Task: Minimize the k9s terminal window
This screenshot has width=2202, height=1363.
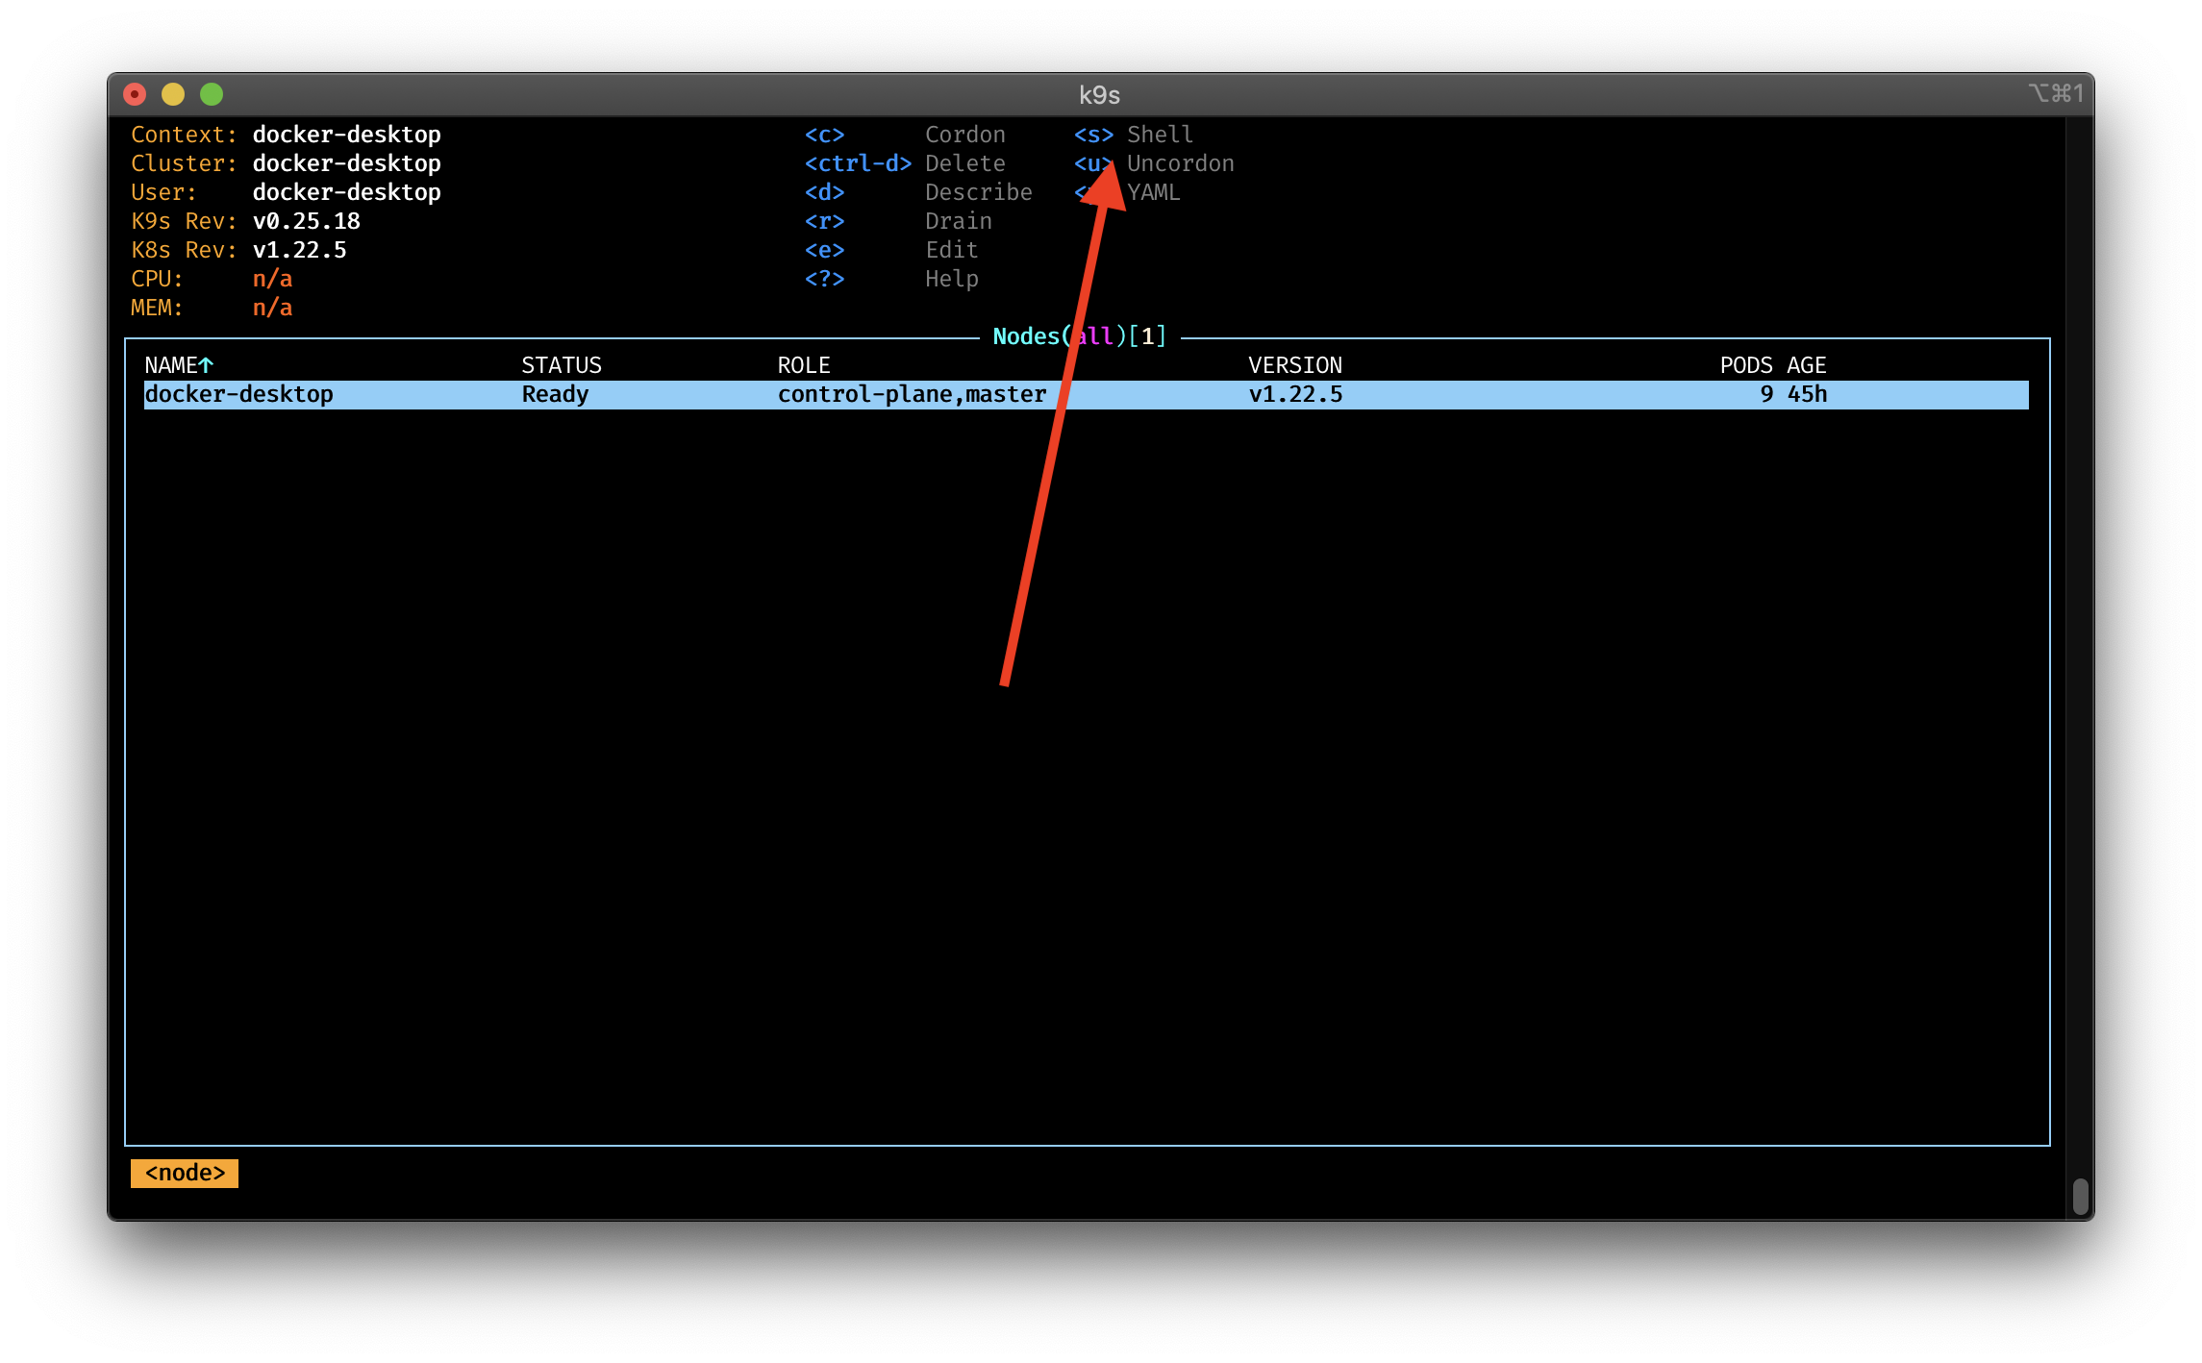Action: [173, 94]
